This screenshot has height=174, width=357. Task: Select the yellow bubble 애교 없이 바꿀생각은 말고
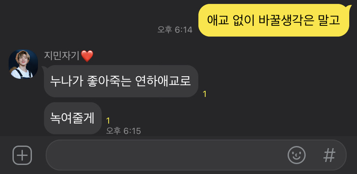pyautogui.click(x=273, y=20)
